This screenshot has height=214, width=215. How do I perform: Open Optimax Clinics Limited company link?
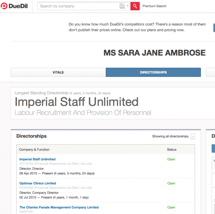(x=38, y=183)
